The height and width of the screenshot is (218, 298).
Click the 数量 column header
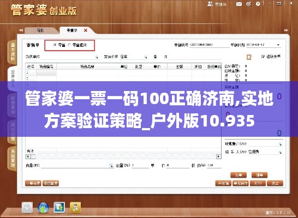(x=139, y=66)
